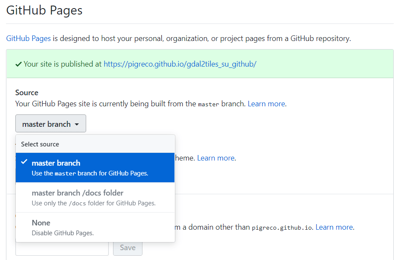
Task: Open Learn more link about custom domain
Action: (x=334, y=227)
